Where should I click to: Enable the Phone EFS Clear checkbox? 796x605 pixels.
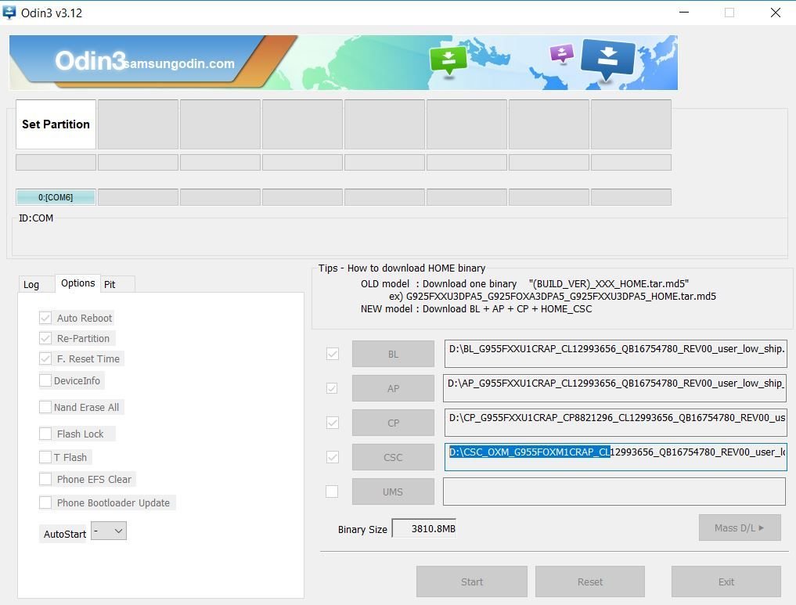(45, 479)
